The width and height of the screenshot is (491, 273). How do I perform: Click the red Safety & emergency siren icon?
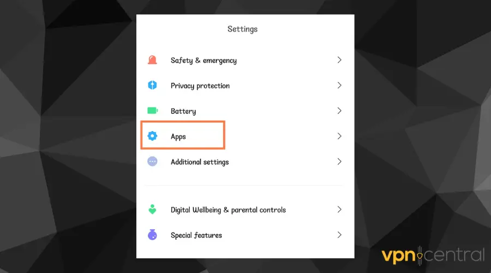(152, 60)
